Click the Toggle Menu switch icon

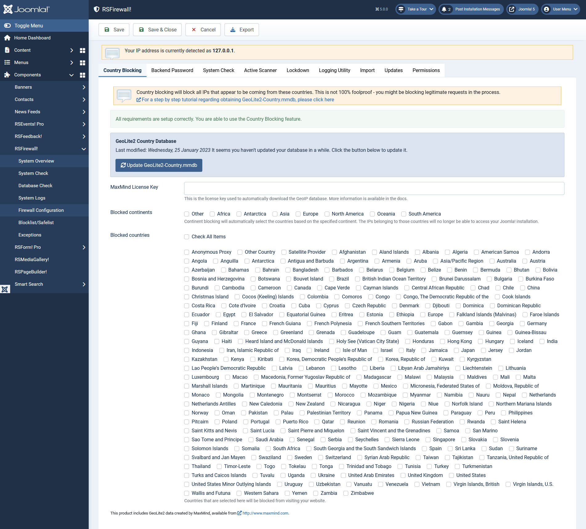click(x=7, y=26)
